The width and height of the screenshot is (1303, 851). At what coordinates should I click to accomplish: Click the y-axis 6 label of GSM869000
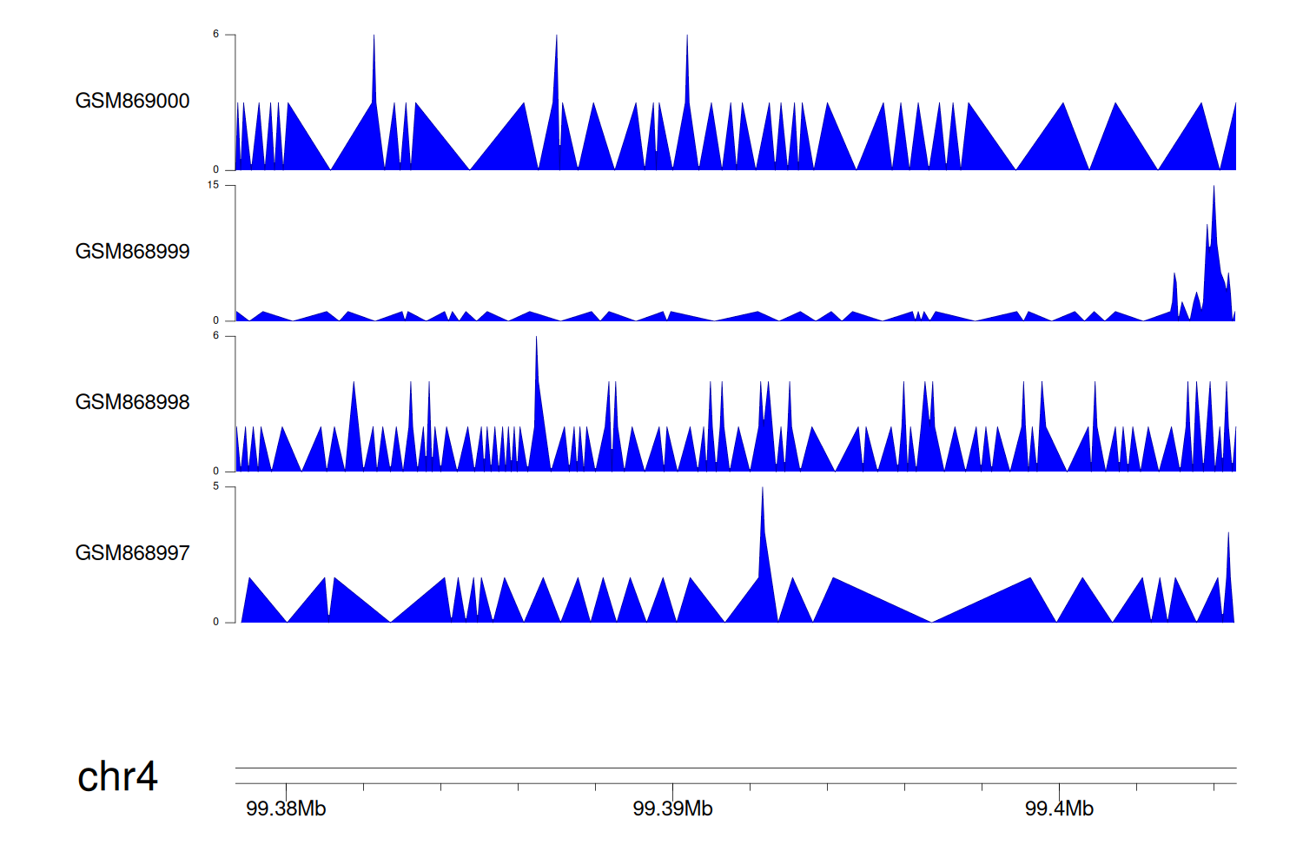coord(216,34)
